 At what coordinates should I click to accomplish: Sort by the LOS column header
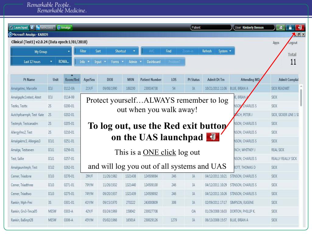pyautogui.click(x=174, y=80)
